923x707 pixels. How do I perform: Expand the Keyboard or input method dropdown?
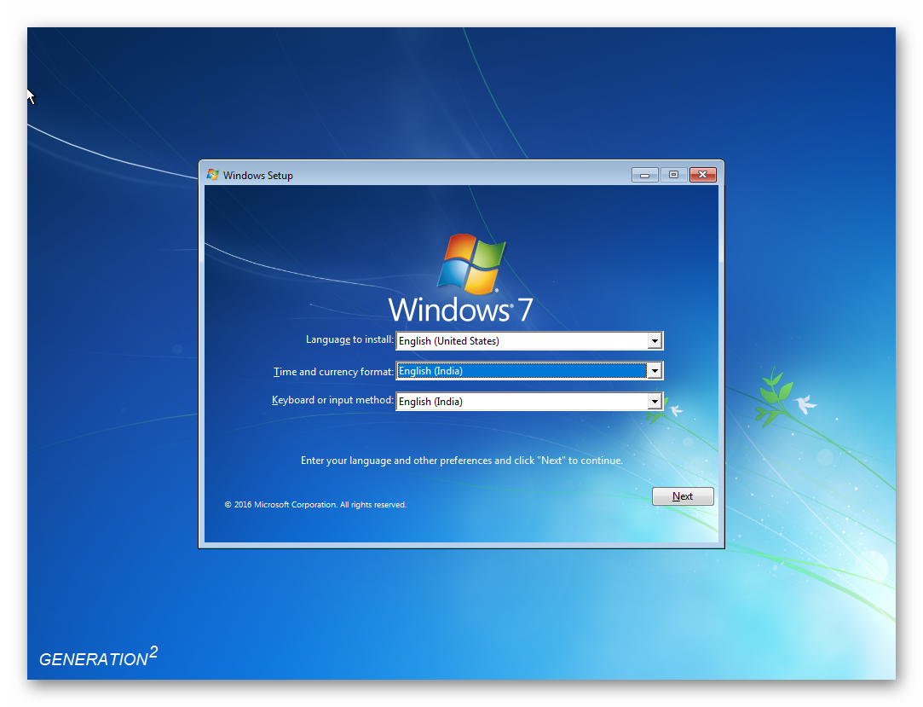point(655,401)
